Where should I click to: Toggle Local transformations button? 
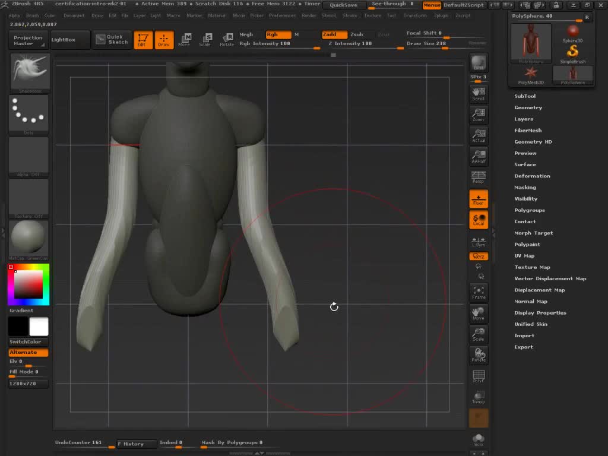(x=479, y=220)
